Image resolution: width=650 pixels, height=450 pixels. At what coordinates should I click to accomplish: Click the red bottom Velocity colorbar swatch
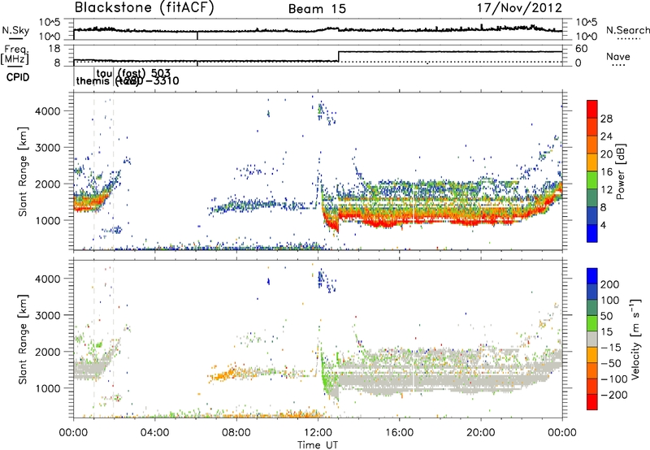[592, 402]
